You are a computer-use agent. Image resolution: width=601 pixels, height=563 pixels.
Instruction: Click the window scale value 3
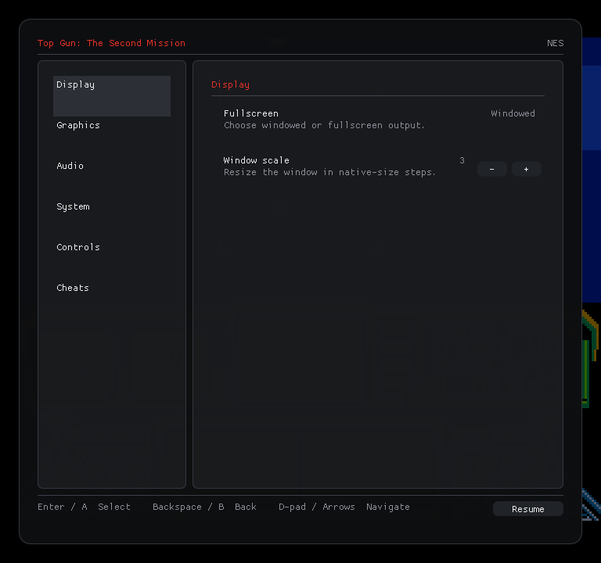(x=462, y=160)
